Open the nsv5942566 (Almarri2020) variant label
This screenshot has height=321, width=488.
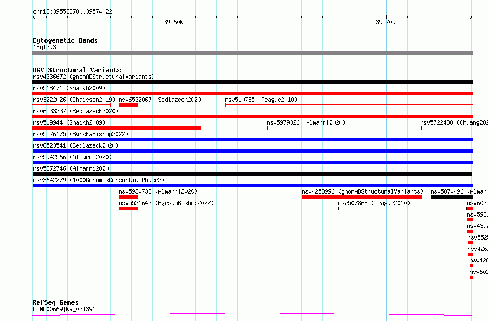pyautogui.click(x=72, y=157)
